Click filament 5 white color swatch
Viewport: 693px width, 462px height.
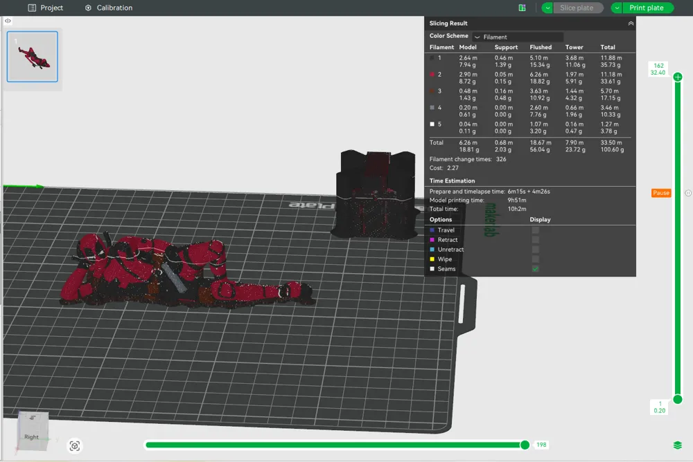(432, 124)
